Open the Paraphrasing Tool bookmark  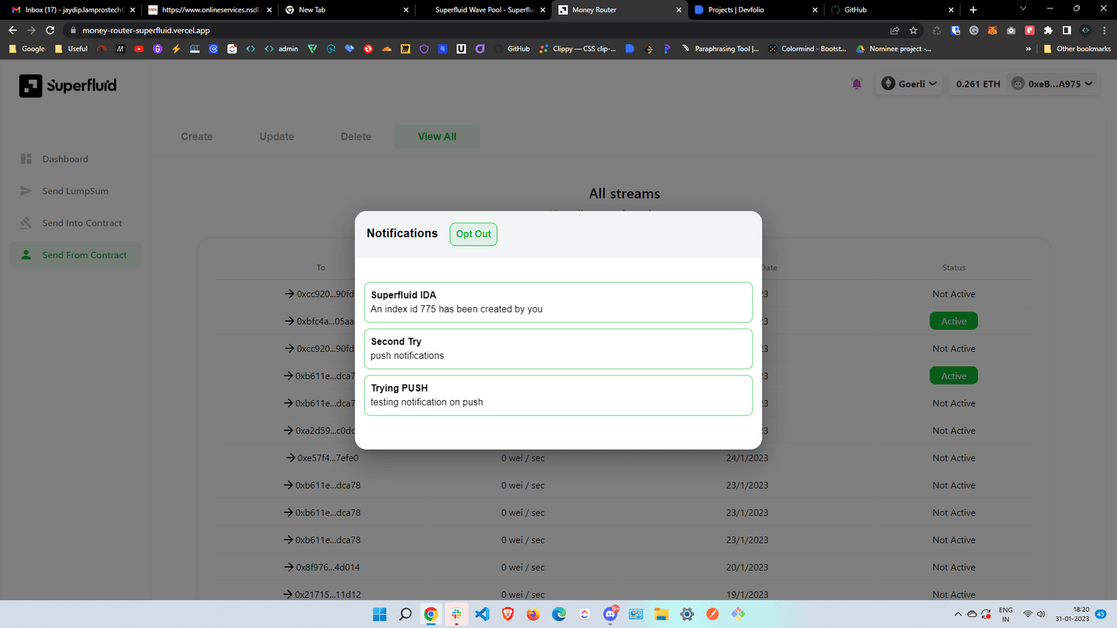(720, 49)
